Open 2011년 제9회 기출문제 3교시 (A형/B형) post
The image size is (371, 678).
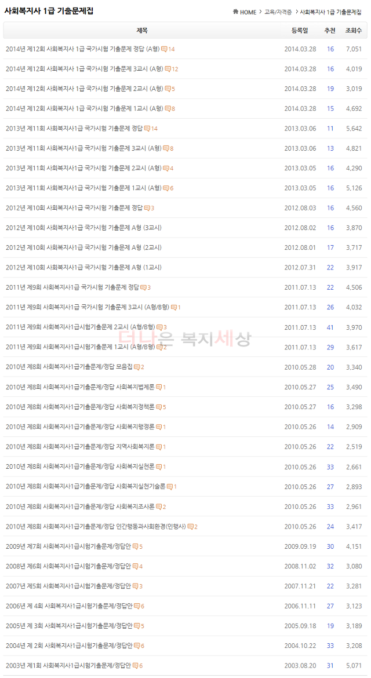(88, 308)
